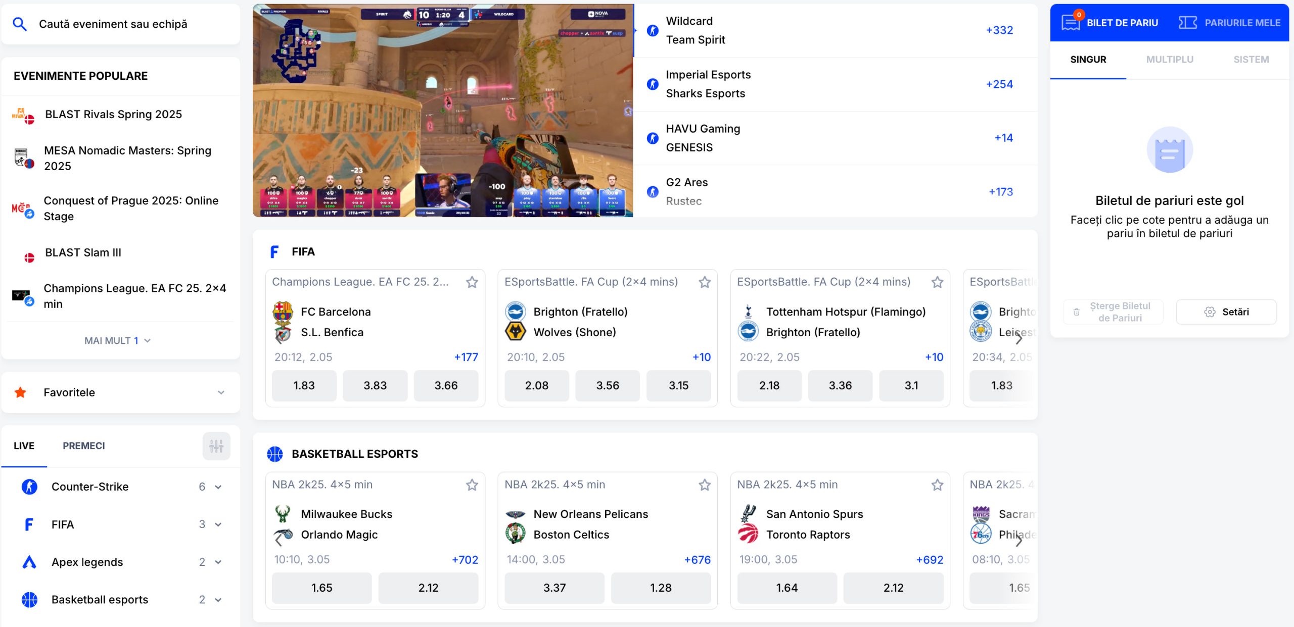Select the MULTIPLU bet type tab
1294x627 pixels.
pyautogui.click(x=1170, y=60)
